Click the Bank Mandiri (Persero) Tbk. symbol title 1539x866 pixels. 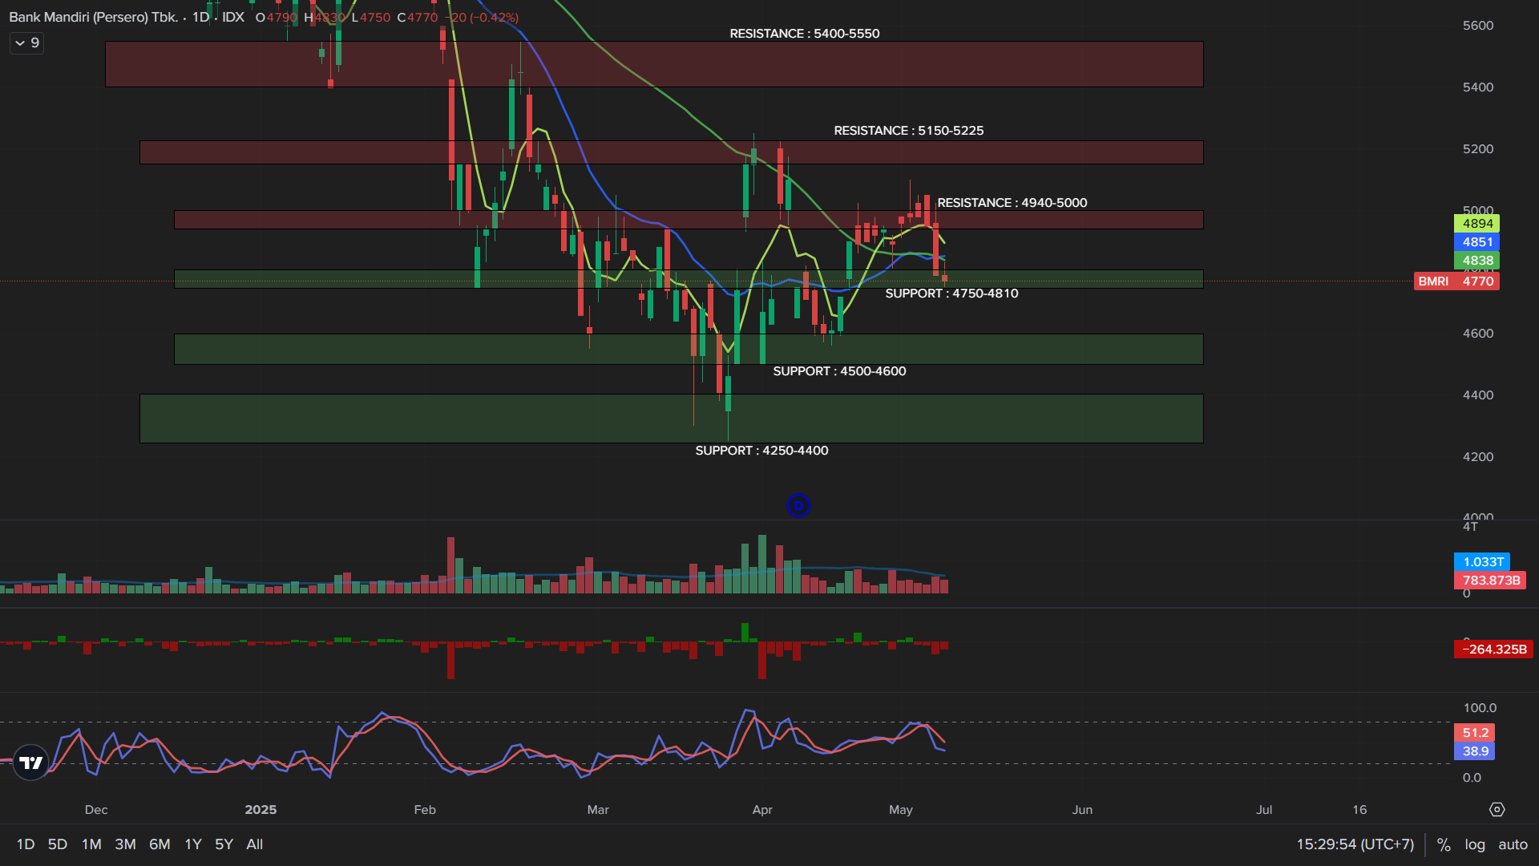pos(94,17)
